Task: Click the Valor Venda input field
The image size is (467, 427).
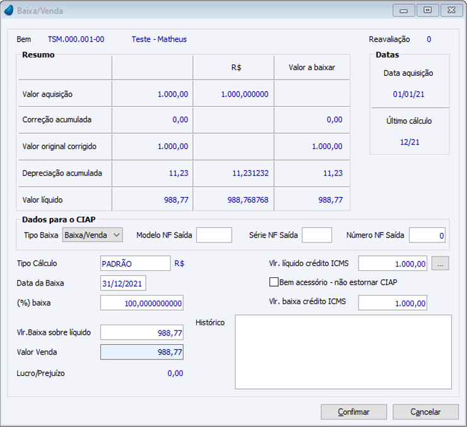Action: tap(142, 352)
